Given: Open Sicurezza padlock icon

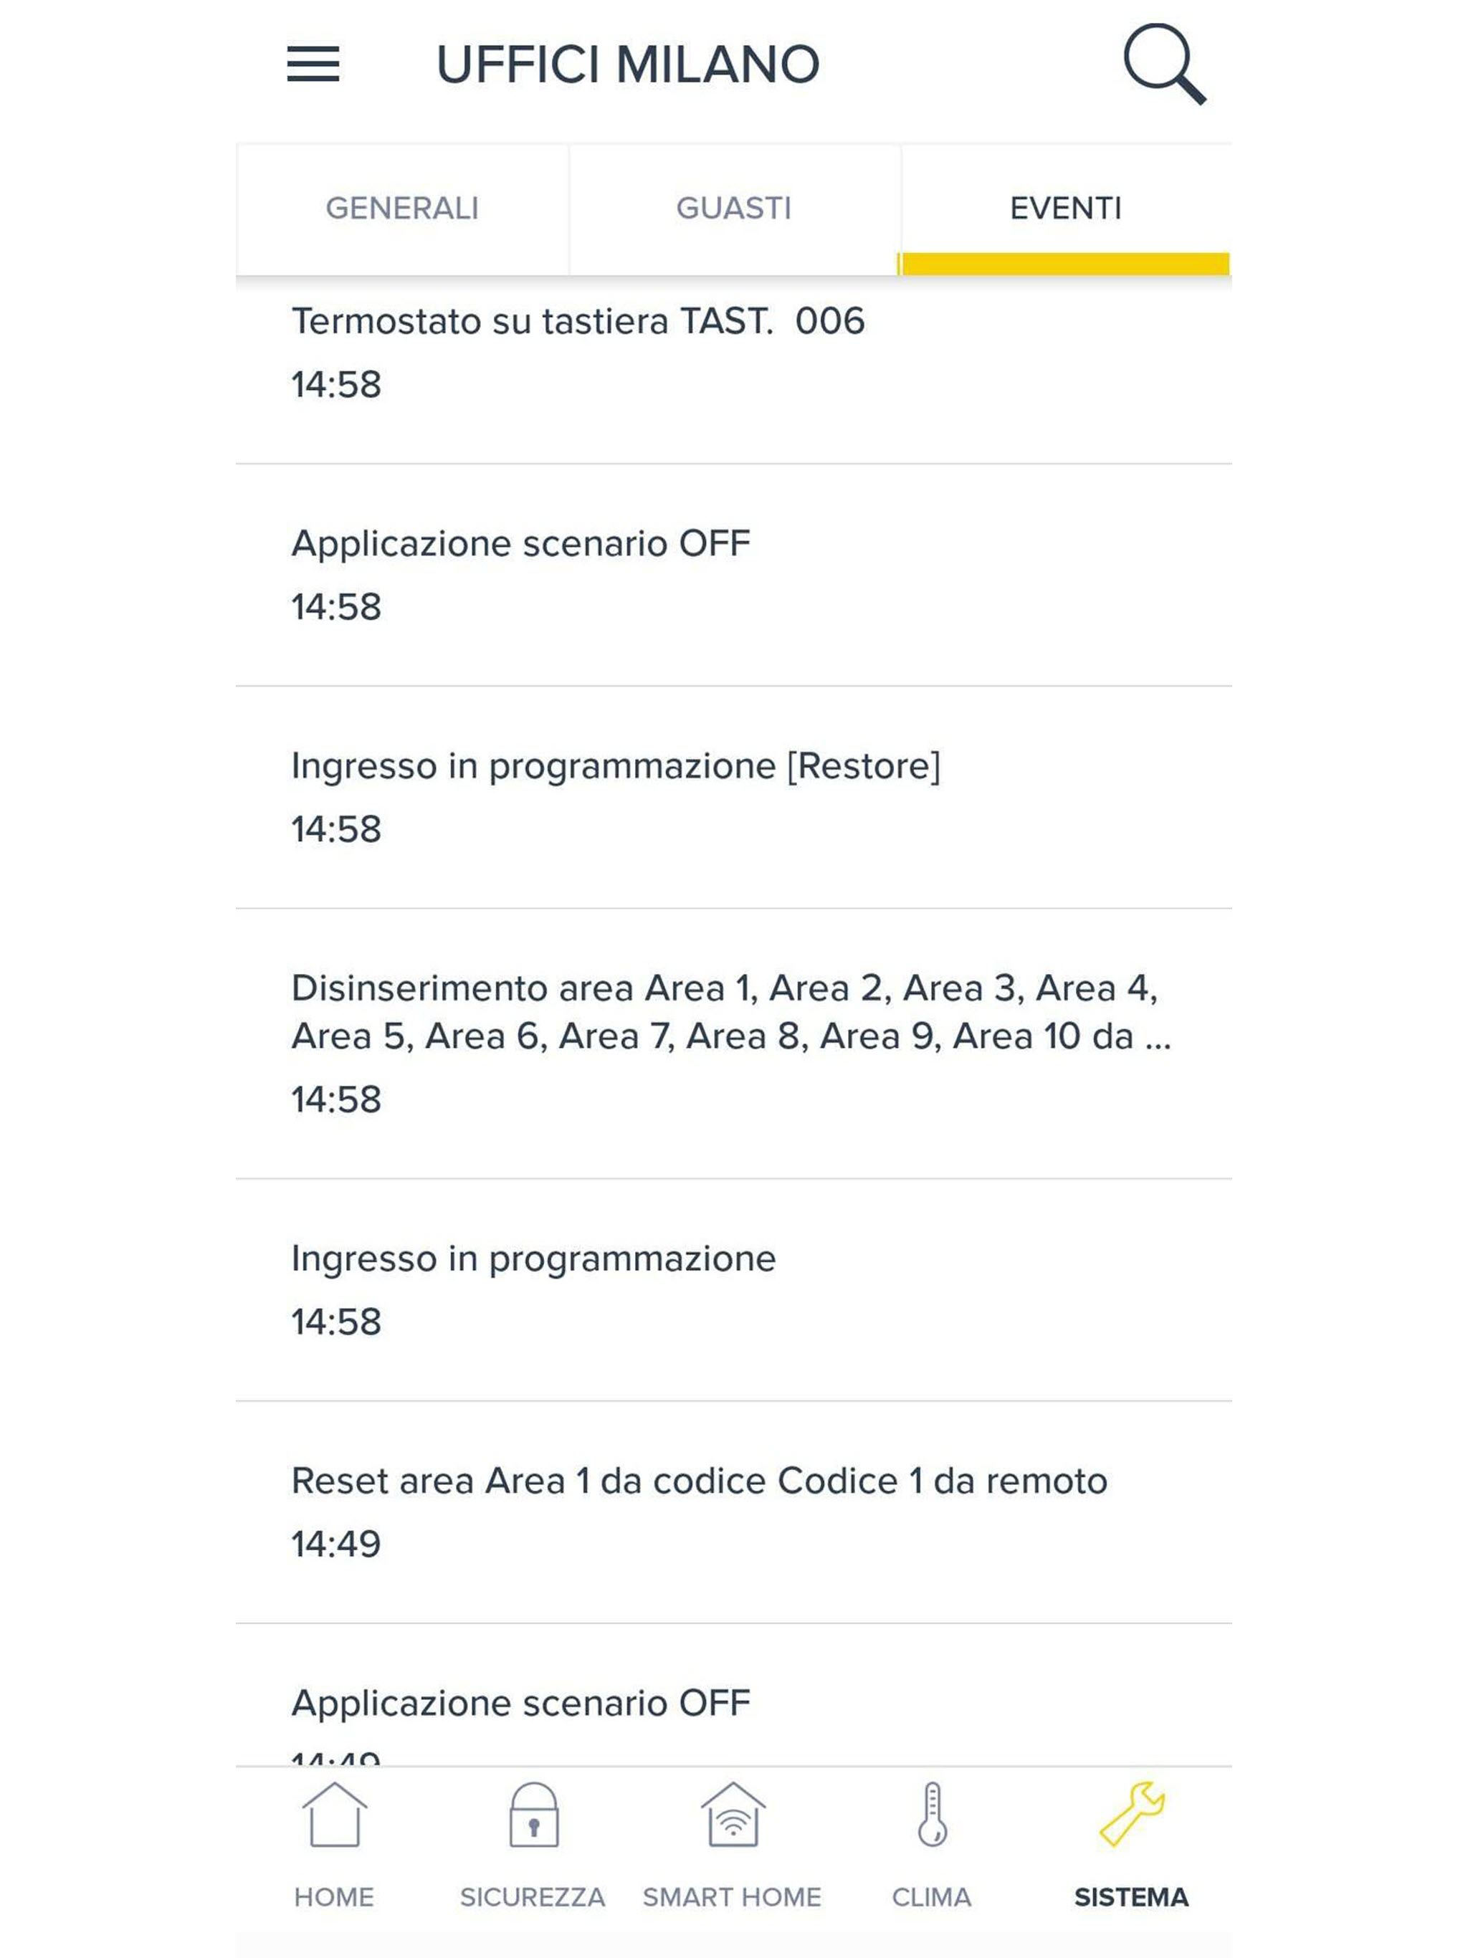Looking at the screenshot, I should point(533,1815).
